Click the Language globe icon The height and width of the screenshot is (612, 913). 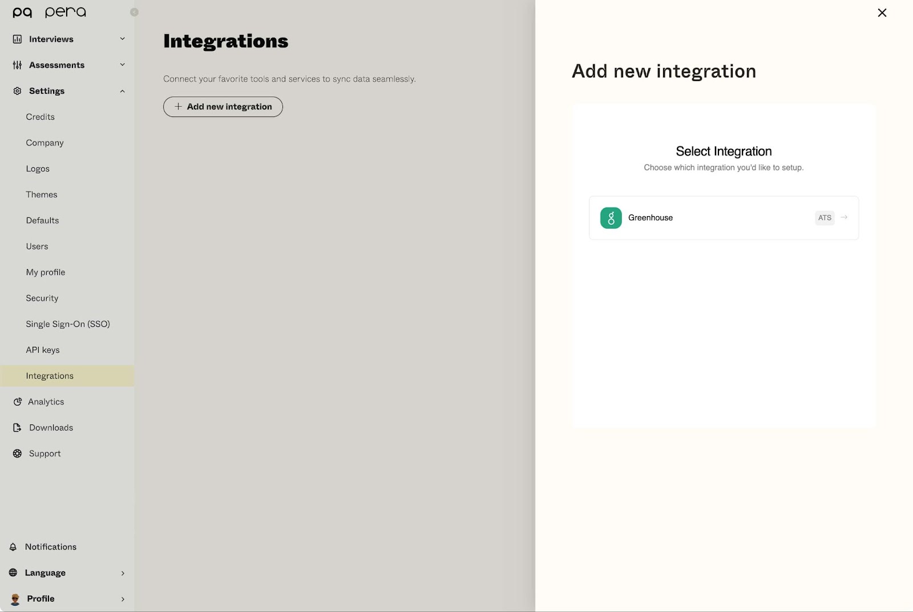13,573
